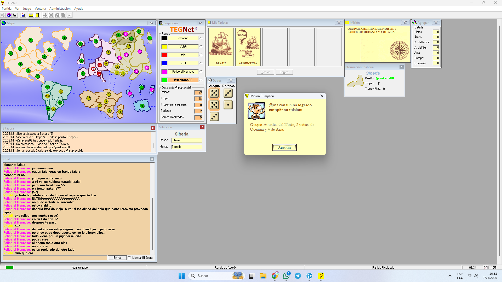Select the BRASIL country card
502x282 pixels.
pos(221,47)
